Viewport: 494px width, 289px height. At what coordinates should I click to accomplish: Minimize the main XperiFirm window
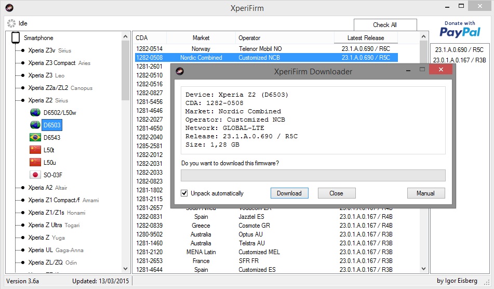(447, 7)
